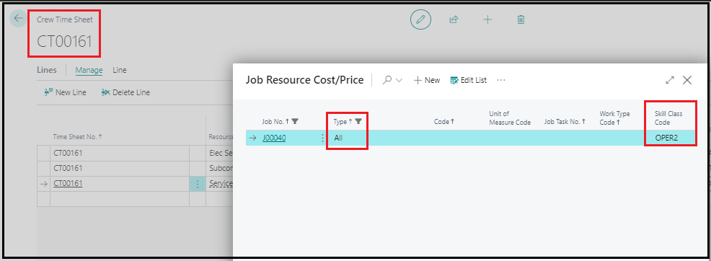Switch to the Manage tab
The width and height of the screenshot is (711, 261).
point(89,70)
